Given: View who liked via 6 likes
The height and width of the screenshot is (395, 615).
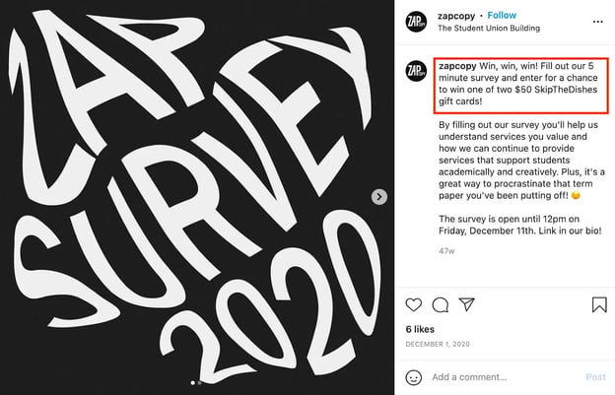Looking at the screenshot, I should [x=420, y=329].
